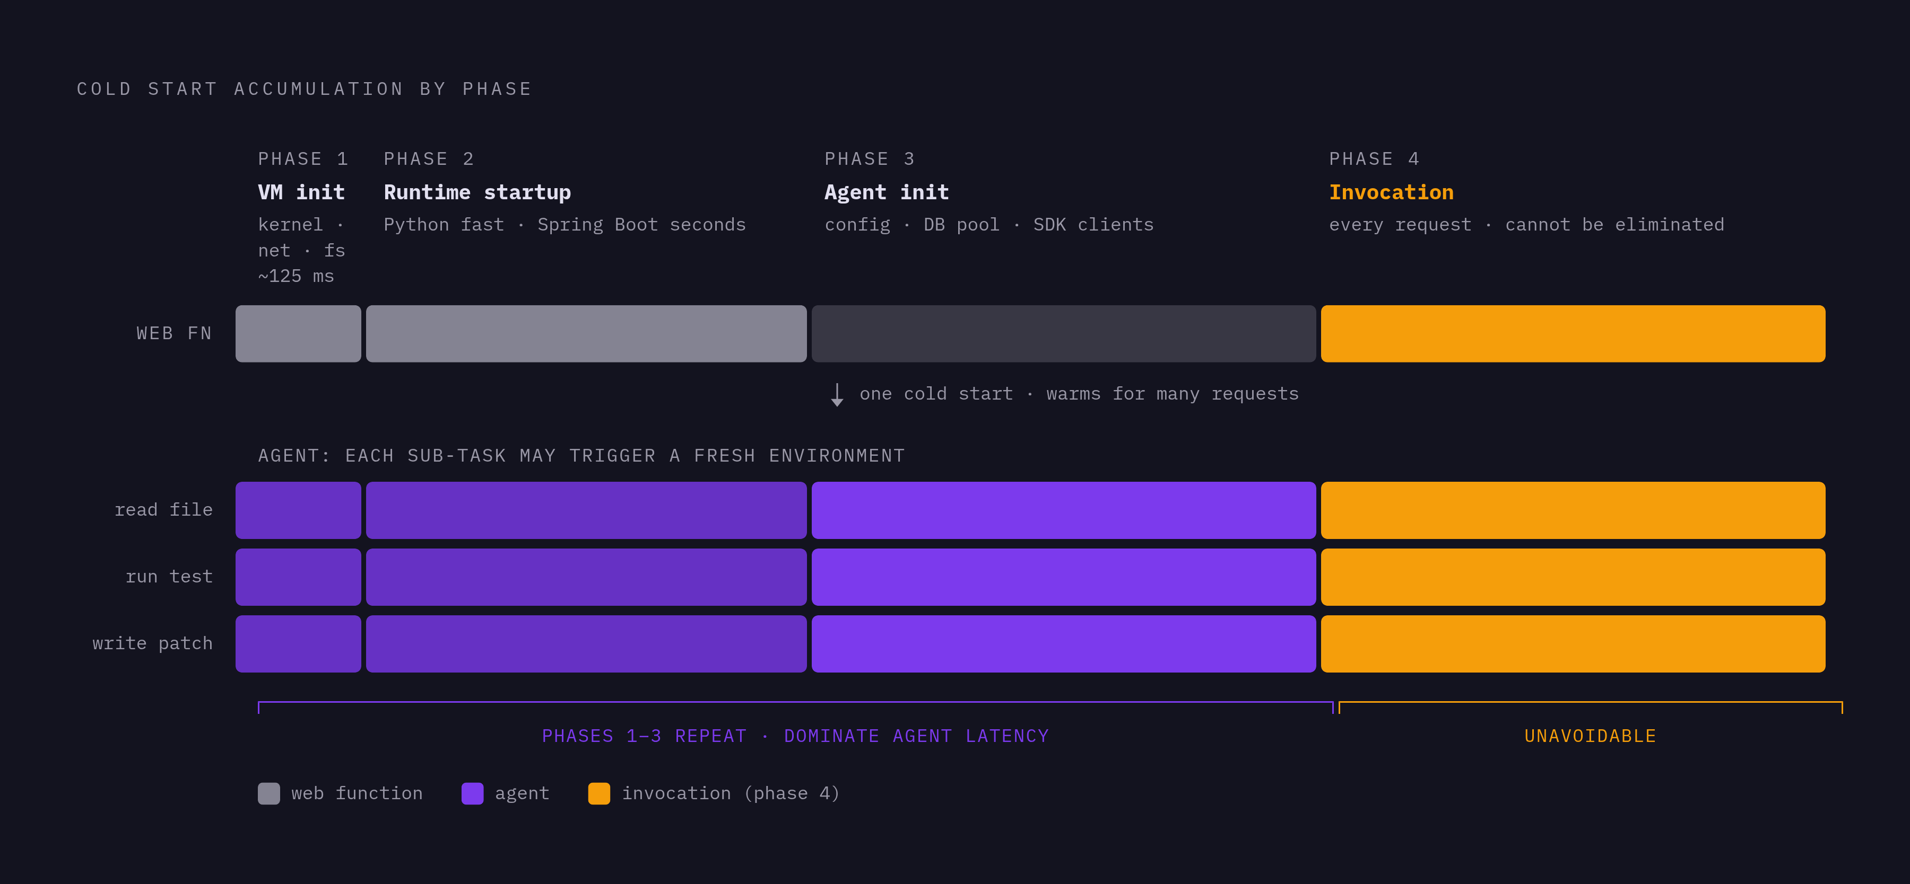
Task: Click the run test orange Invocation bar
Action: pos(1574,577)
